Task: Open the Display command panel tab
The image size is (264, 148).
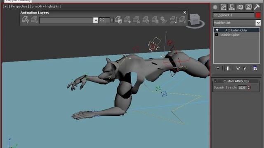Action: tap(248, 7)
